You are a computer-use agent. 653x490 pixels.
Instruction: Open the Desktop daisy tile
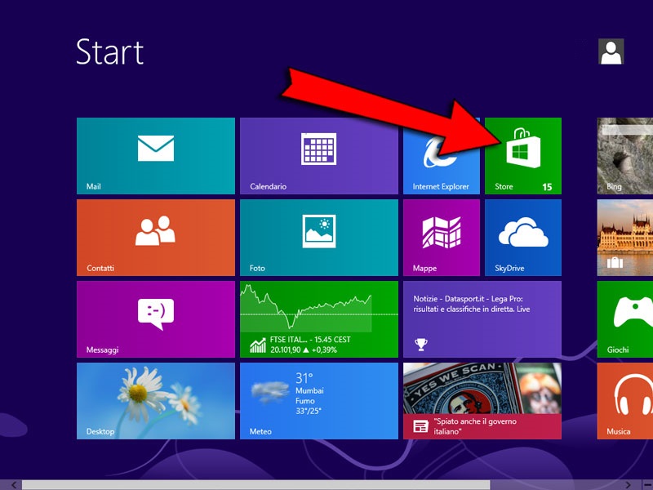(156, 401)
